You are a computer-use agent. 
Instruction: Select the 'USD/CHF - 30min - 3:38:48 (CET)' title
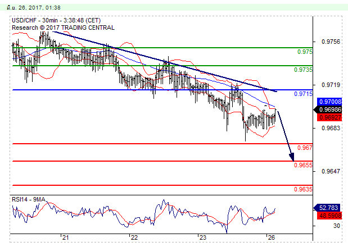56,20
